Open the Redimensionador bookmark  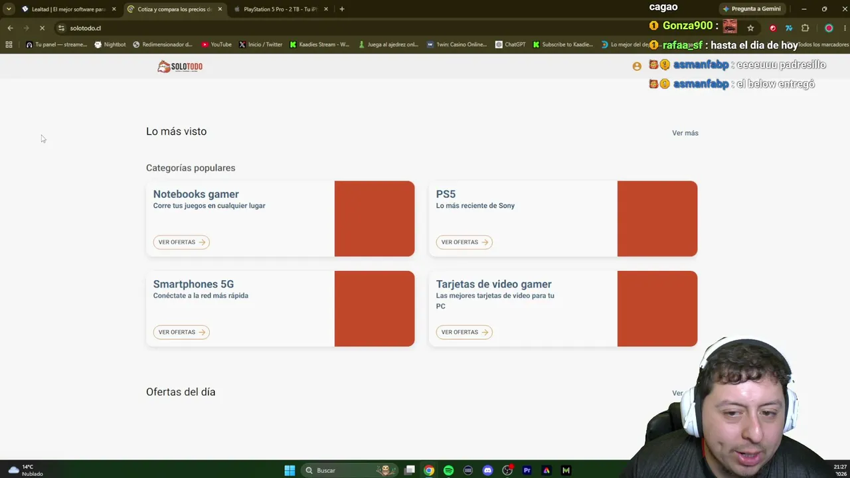[163, 44]
